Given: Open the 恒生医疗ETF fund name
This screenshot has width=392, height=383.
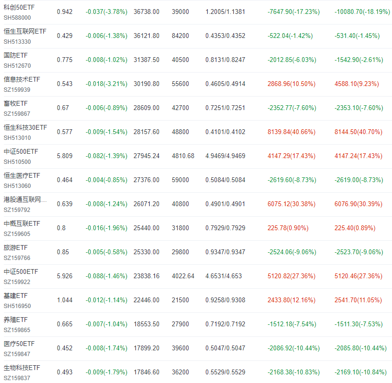Looking at the screenshot, I should [22, 176].
